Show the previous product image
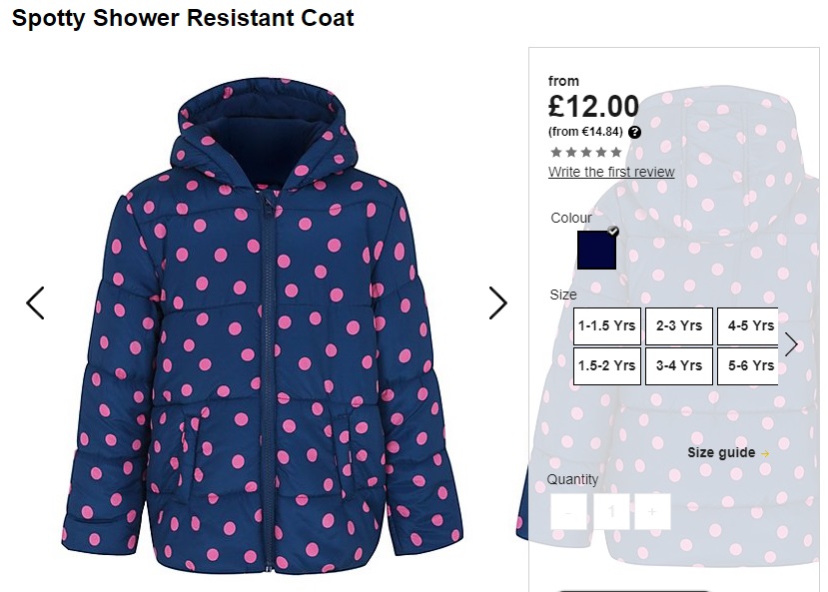828x592 pixels. (35, 302)
